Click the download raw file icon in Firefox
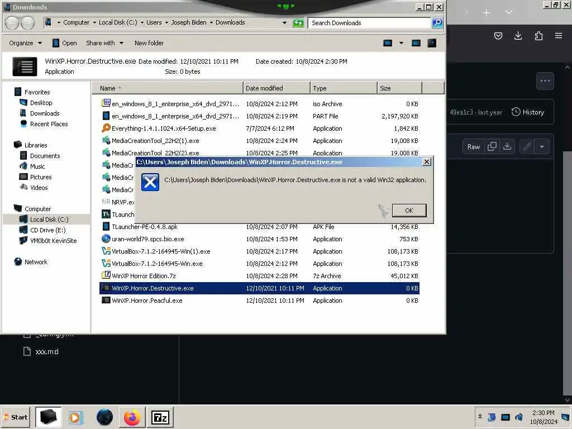The width and height of the screenshot is (572, 429). (x=507, y=147)
